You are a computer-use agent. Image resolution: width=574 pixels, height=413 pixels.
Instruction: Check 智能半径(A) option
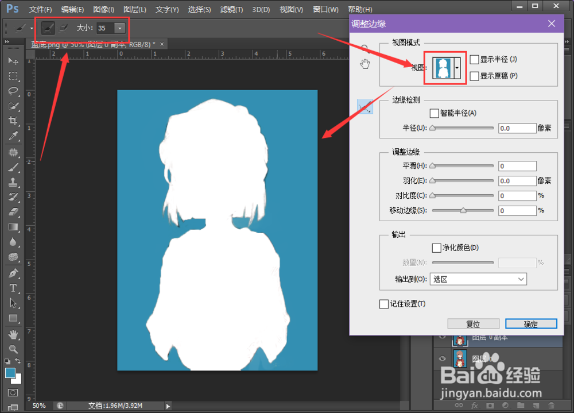434,113
